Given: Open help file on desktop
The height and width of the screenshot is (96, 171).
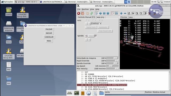Looking at the screenshot, I should coord(9,66).
